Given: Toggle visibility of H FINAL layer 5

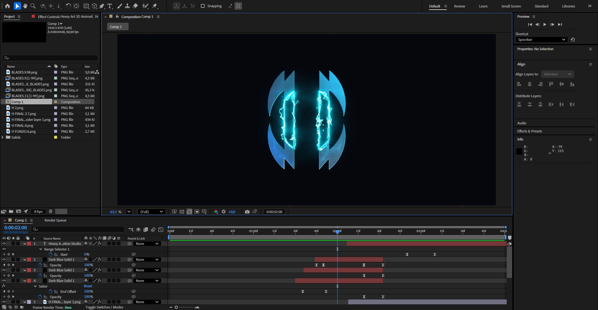Looking at the screenshot, I should click(x=4, y=302).
